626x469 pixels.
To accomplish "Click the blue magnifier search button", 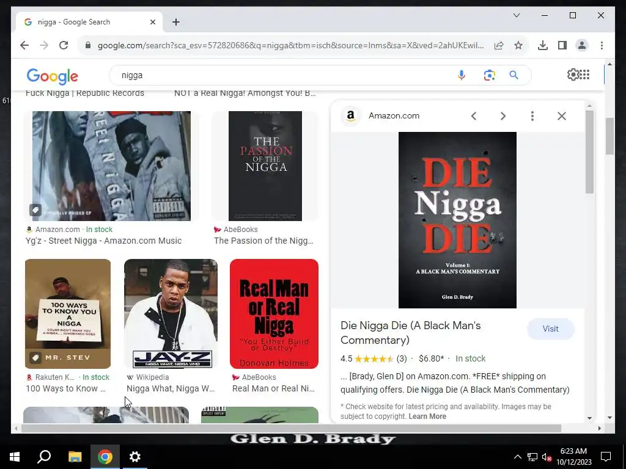I will (514, 75).
